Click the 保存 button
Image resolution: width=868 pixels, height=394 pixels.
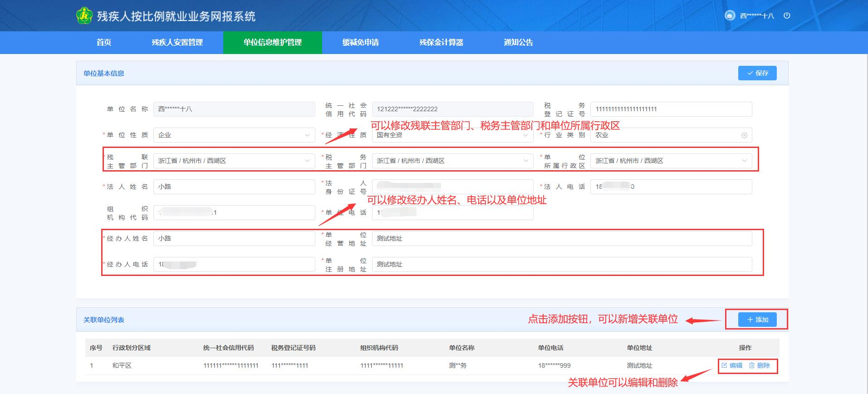pos(757,73)
